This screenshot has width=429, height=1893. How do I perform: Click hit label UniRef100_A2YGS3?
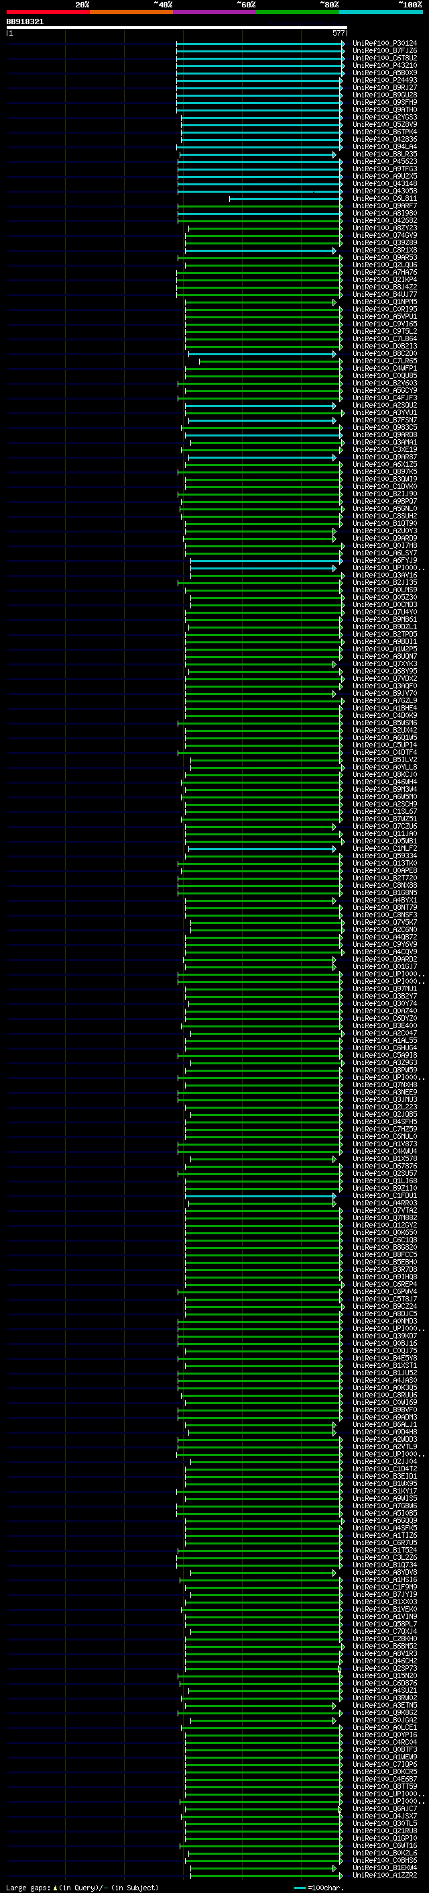385,117
